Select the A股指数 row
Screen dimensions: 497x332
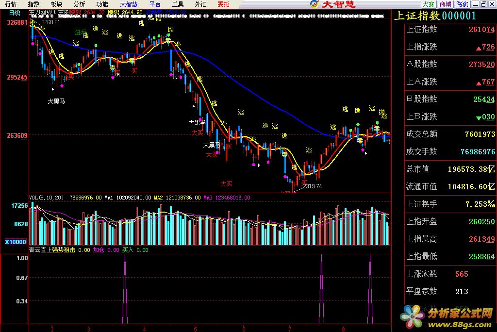[450, 65]
